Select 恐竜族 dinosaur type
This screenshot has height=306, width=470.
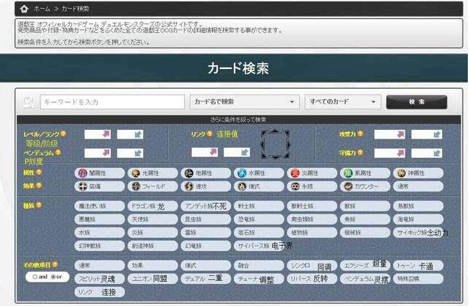tap(259, 219)
